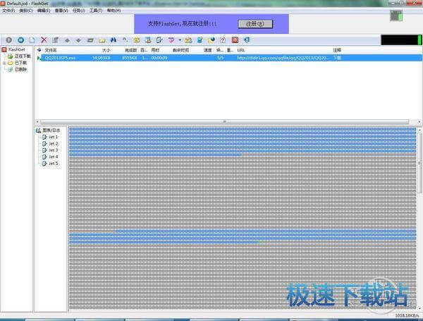Click the red X Delete task icon

point(44,40)
